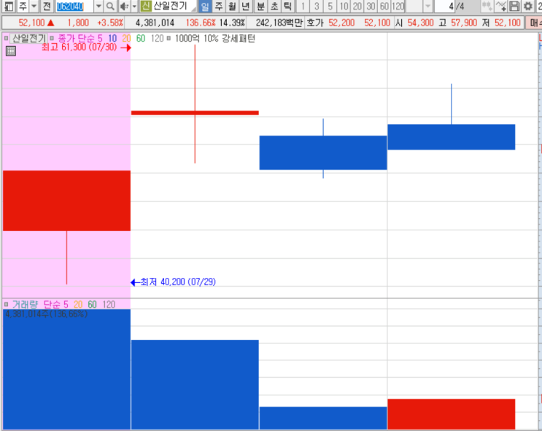Click the 136.66% volume ratio value
542x431 pixels.
click(201, 23)
